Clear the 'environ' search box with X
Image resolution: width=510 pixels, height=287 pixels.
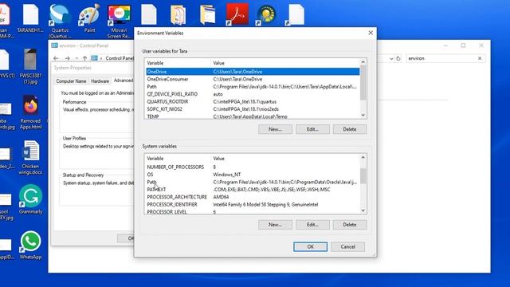[480, 58]
